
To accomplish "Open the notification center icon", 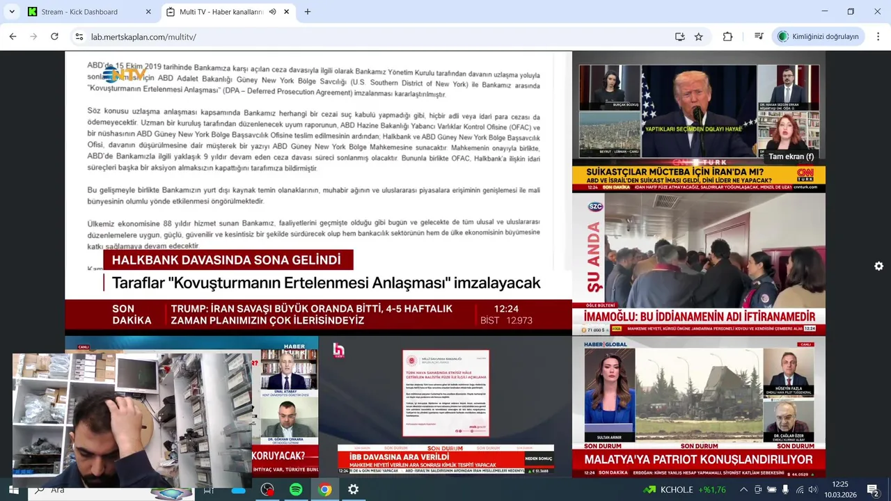I will 873,490.
